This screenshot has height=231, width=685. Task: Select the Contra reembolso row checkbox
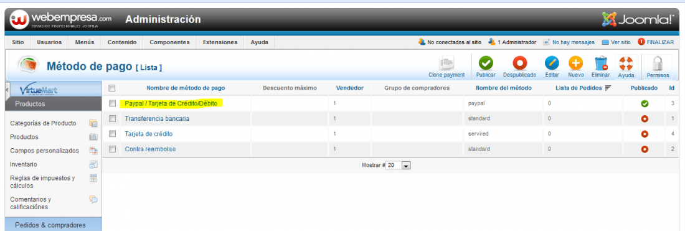tap(112, 149)
